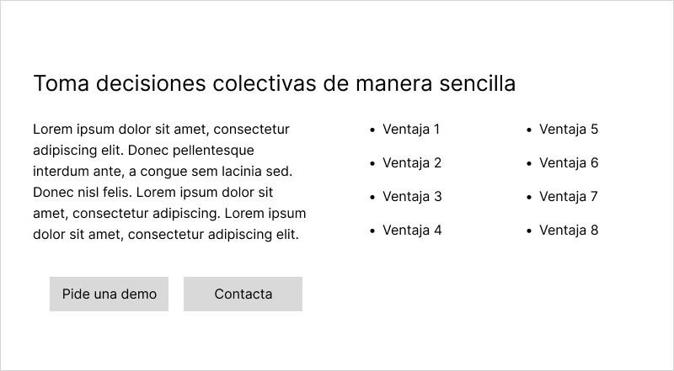Click the bullet marker beside Ventaja 2

(x=372, y=164)
